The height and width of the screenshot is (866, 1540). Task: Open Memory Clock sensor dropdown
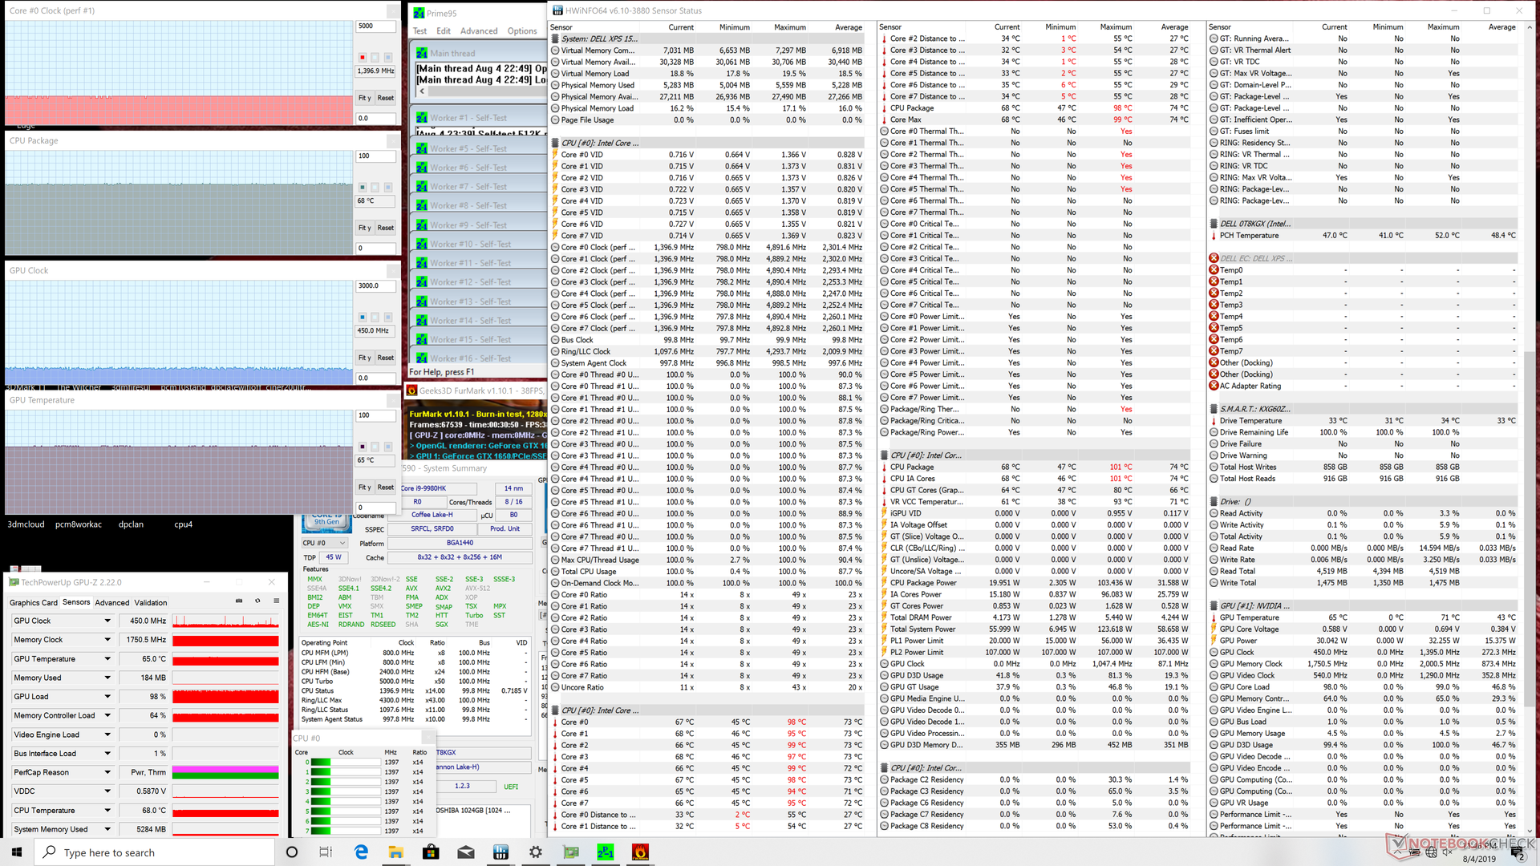(x=107, y=640)
